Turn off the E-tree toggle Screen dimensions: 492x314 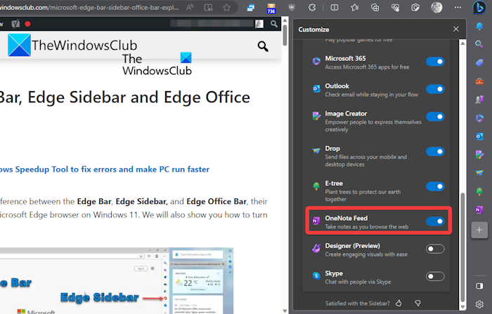(x=435, y=186)
